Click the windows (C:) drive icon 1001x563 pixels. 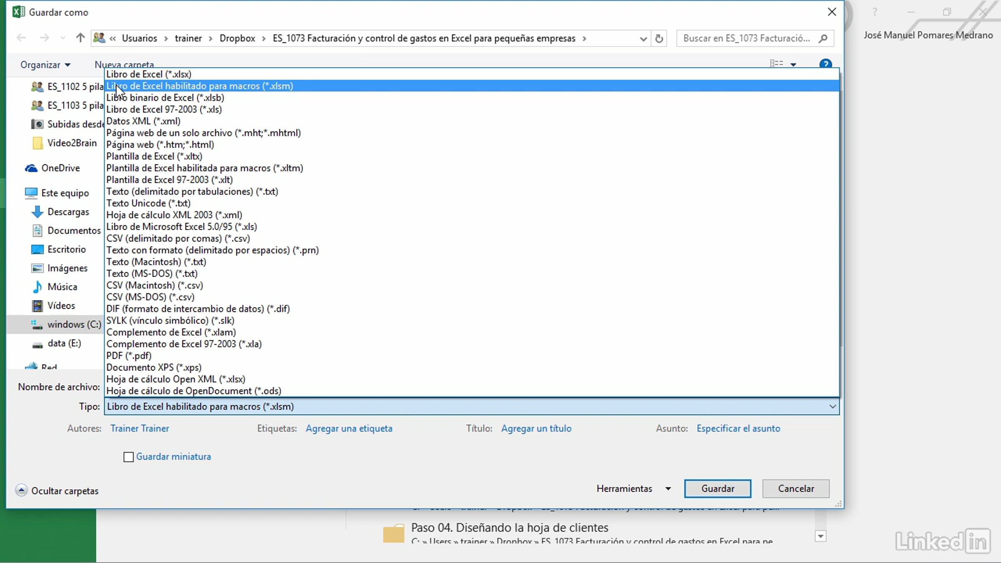coord(37,324)
